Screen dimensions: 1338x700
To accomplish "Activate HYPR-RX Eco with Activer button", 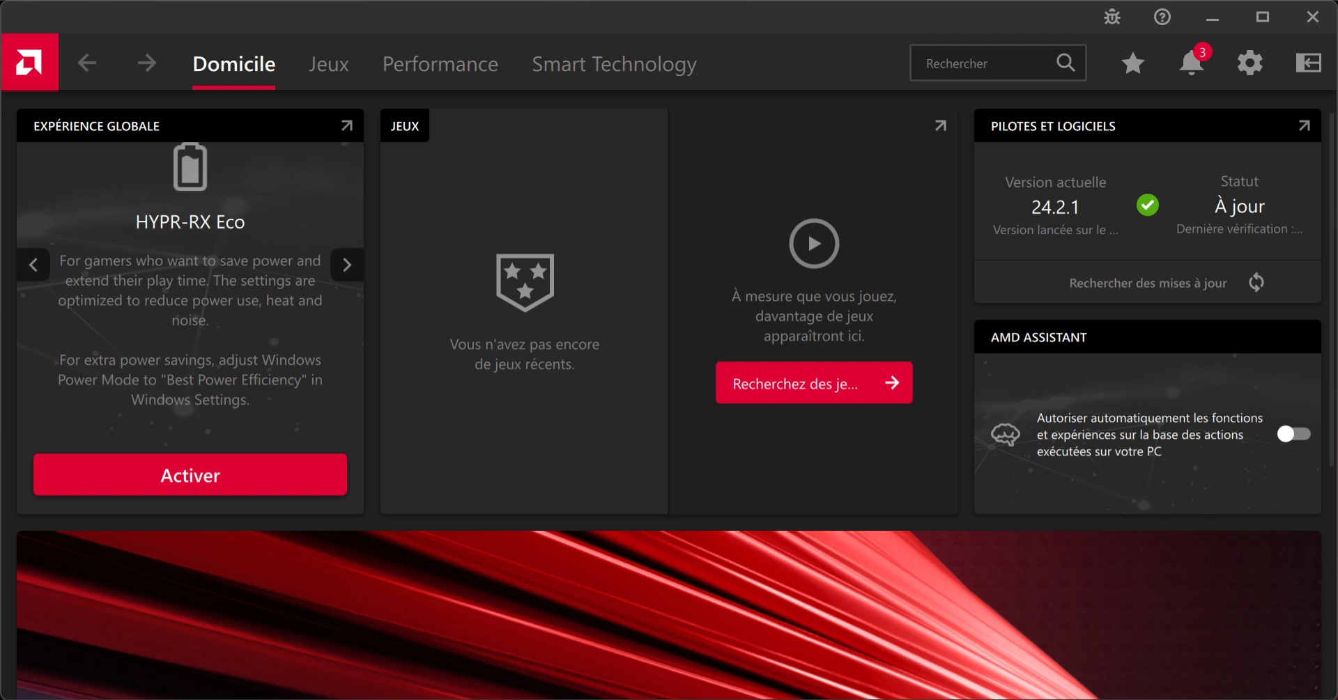I will 190,475.
